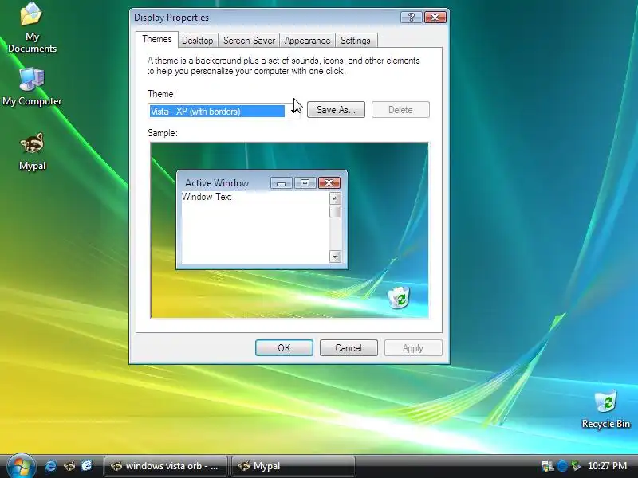Image resolution: width=638 pixels, height=478 pixels.
Task: Close the Display Properties dialog
Action: [435, 17]
